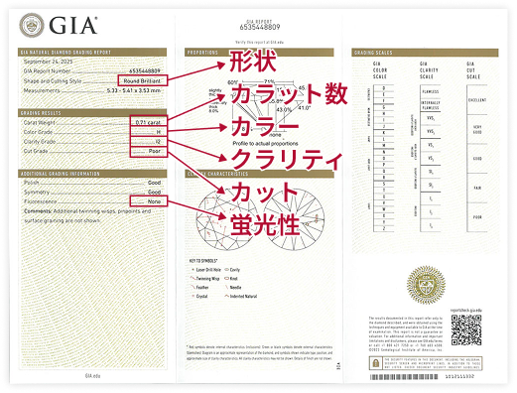Image resolution: width=517 pixels, height=393 pixels.
Task: Click the Measurements value 5.33 - 5.41 x 3.53 mm
Action: 134,90
